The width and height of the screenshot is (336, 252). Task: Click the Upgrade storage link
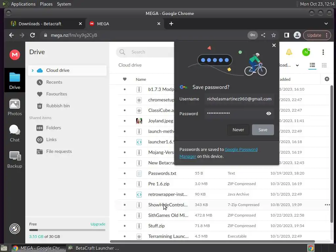click(98, 224)
